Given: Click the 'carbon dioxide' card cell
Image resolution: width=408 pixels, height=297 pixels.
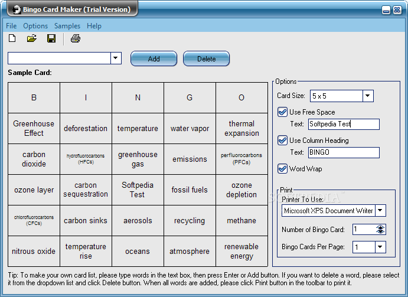Looking at the screenshot, I should (x=34, y=159).
